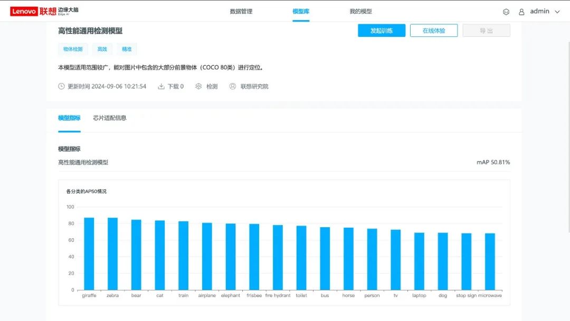The image size is (570, 321).
Task: Click the admin user avatar icon
Action: pyautogui.click(x=521, y=12)
